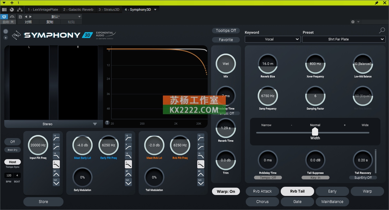The width and height of the screenshot is (389, 210).
Task: Toggle the Off switch above Block Erly
Action: [x=13, y=142]
